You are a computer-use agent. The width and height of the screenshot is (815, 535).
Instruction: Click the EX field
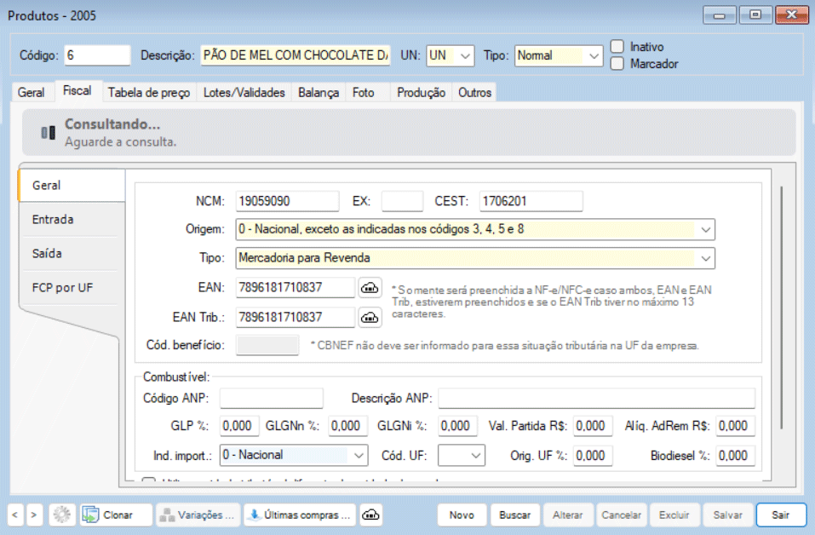pyautogui.click(x=402, y=201)
